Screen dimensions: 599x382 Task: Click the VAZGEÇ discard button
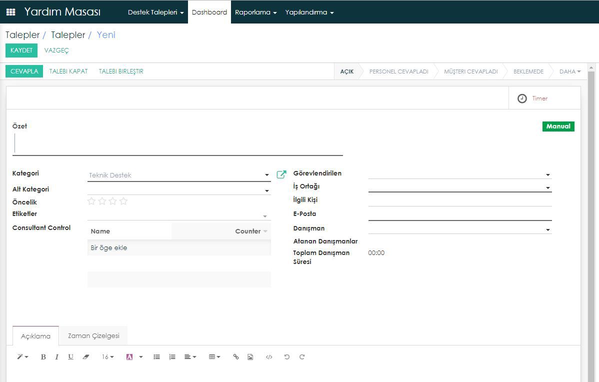[56, 50]
